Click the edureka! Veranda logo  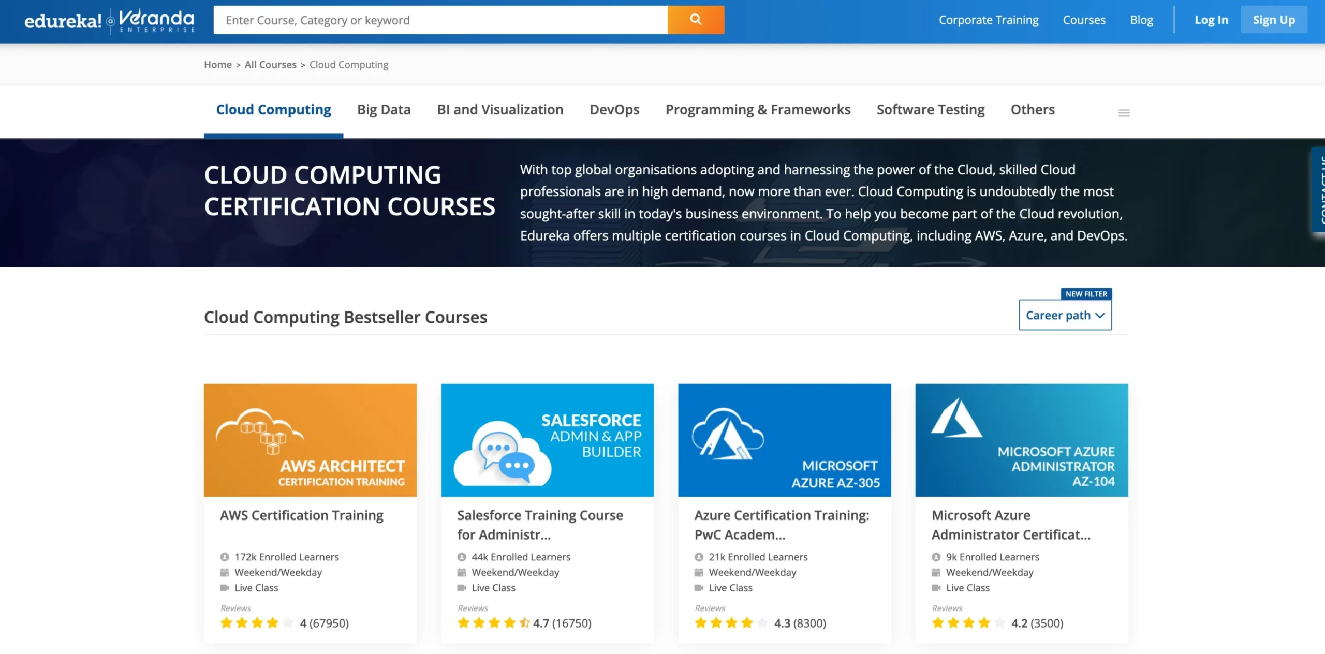tap(109, 21)
